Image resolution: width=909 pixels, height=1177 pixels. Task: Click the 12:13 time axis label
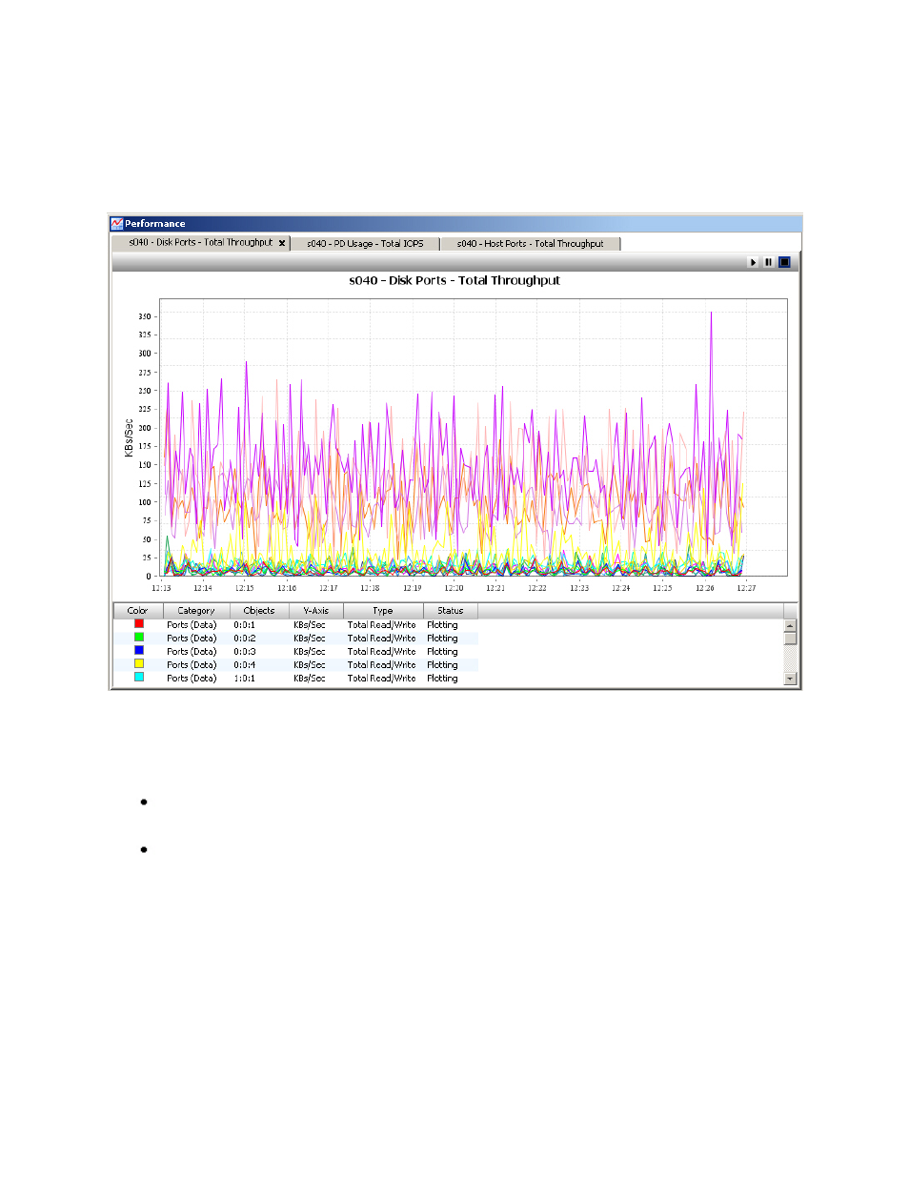tap(162, 588)
